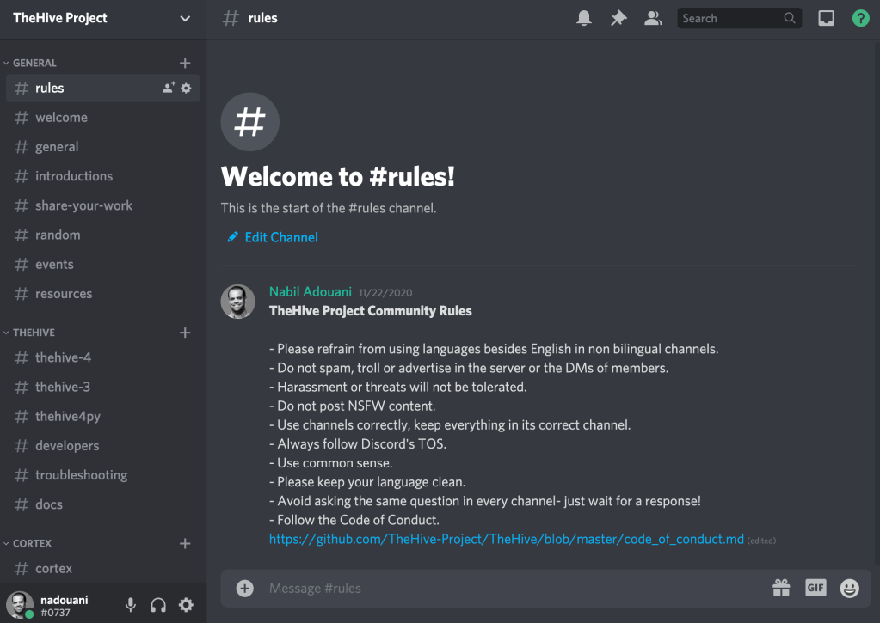This screenshot has width=880, height=623.
Task: Open user settings gear
Action: 186,605
